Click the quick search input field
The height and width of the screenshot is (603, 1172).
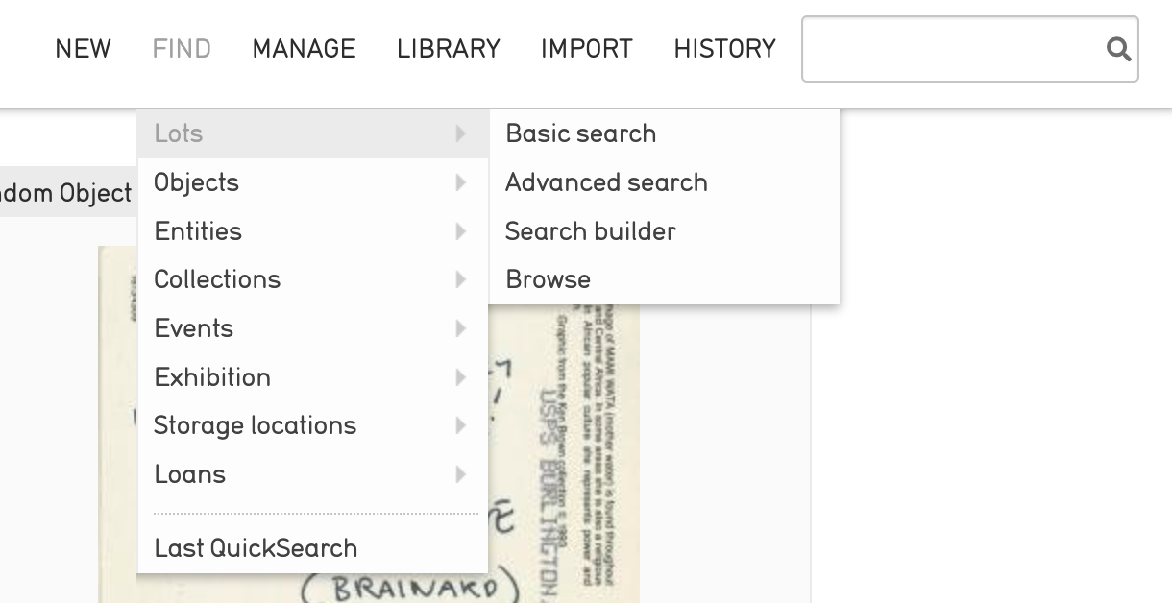pyautogui.click(x=951, y=49)
